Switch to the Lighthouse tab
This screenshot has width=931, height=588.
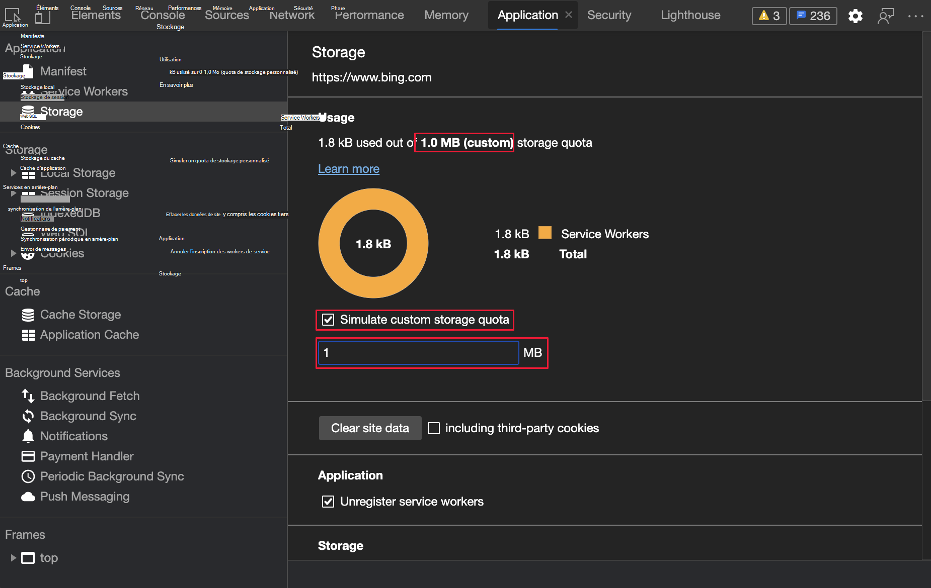pos(690,16)
